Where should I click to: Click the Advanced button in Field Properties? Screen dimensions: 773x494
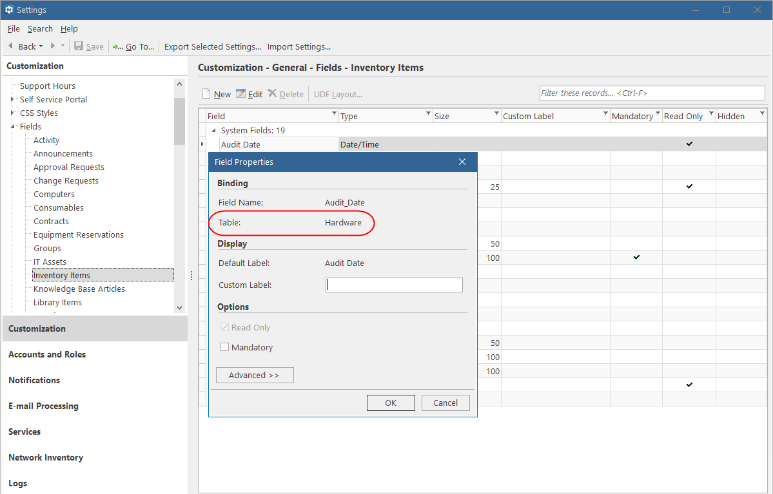(255, 375)
